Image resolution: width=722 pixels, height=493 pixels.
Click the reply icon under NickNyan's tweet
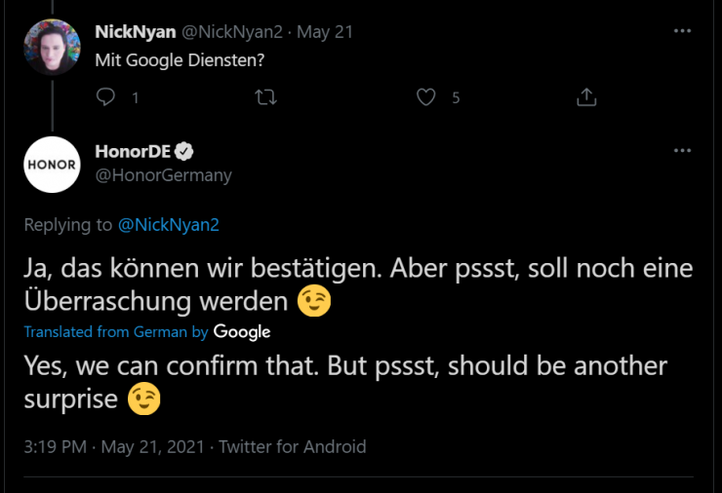coord(107,97)
